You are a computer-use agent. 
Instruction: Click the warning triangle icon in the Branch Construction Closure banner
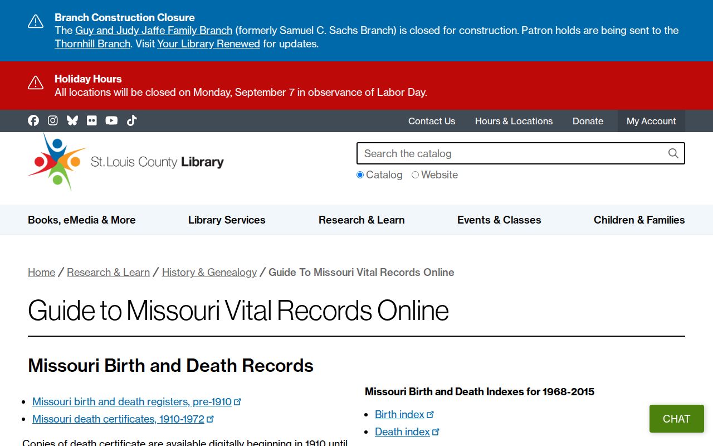point(36,22)
